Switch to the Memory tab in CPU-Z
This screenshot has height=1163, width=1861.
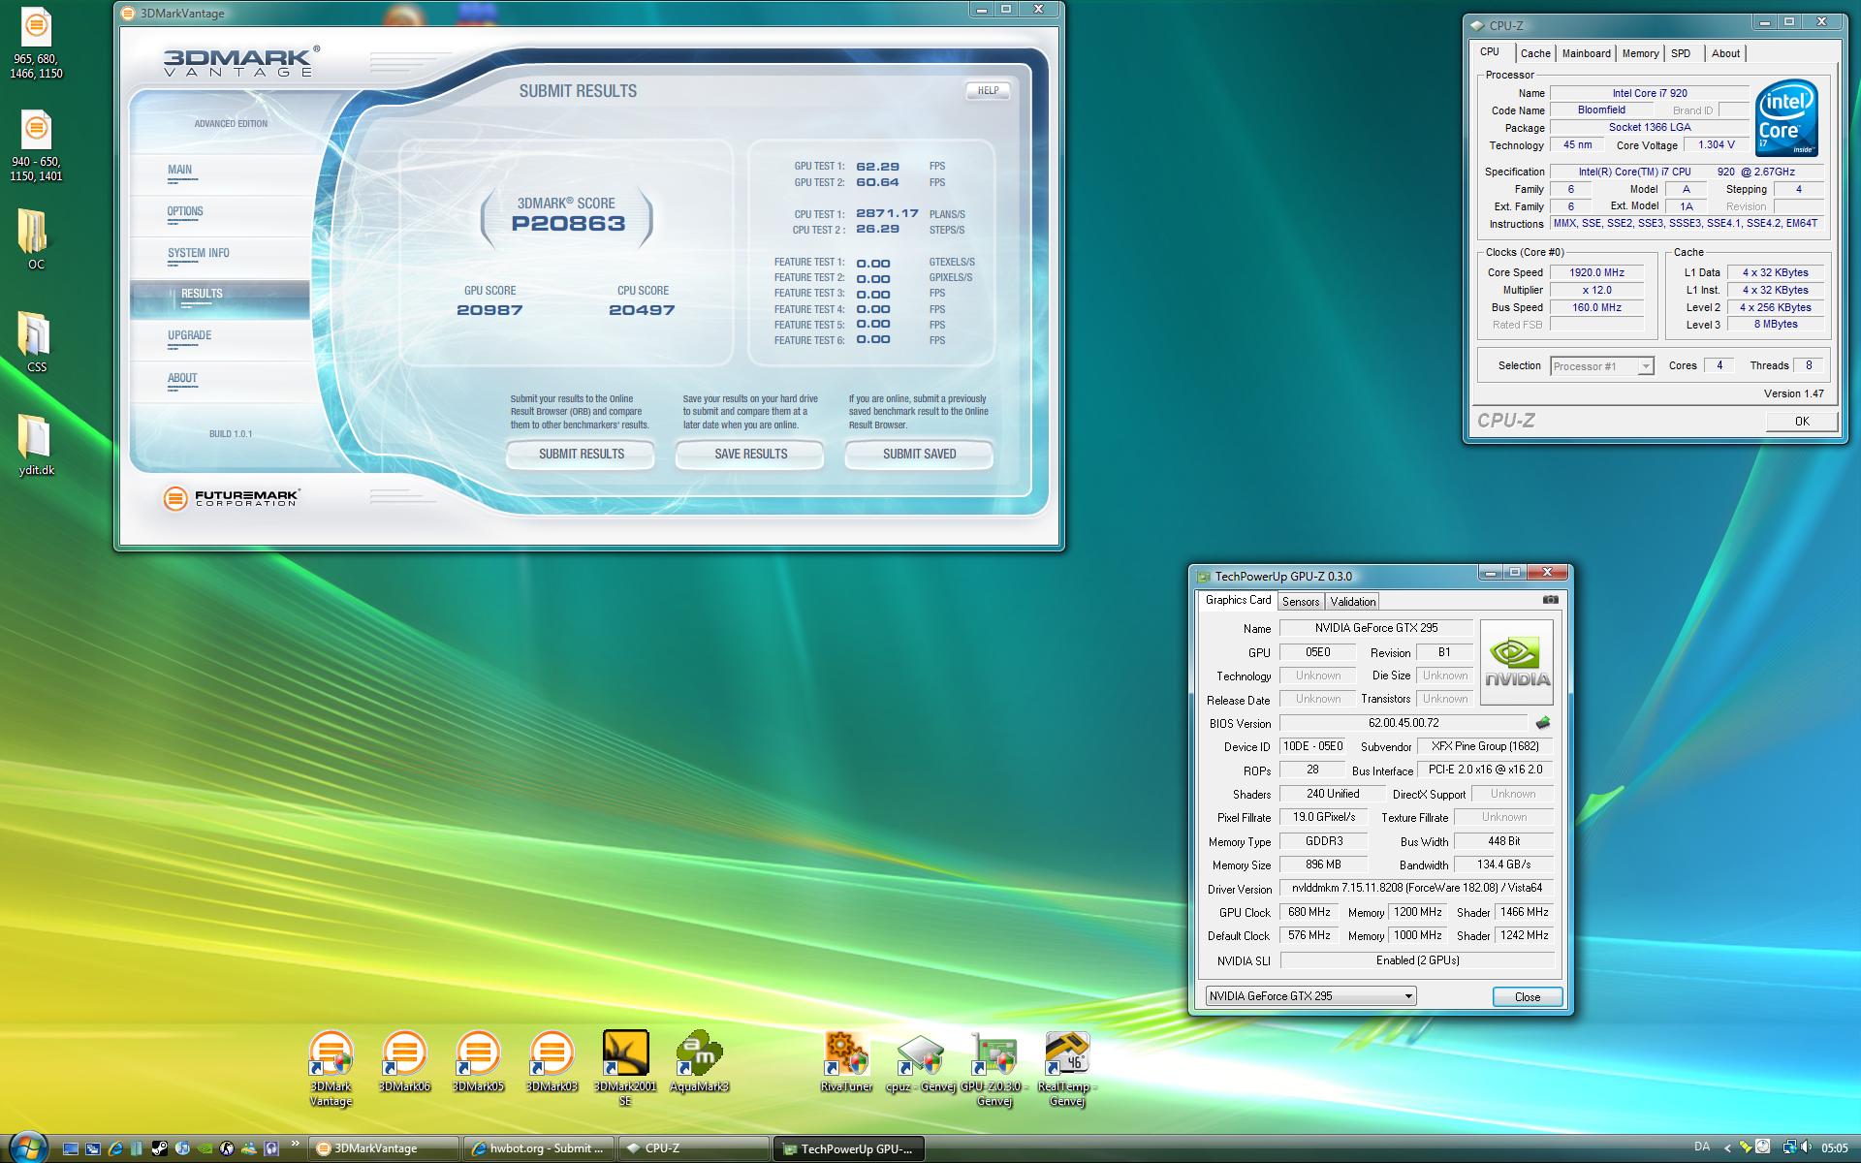pyautogui.click(x=1640, y=53)
